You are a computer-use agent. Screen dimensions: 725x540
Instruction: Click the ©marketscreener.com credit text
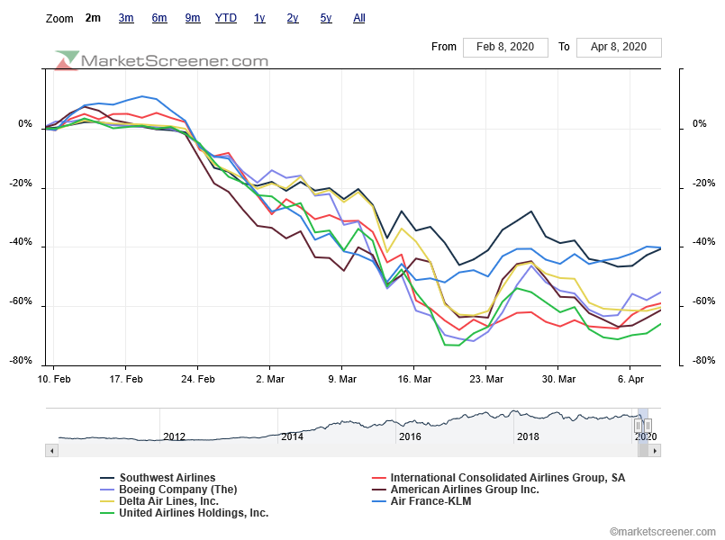pyautogui.click(x=662, y=532)
